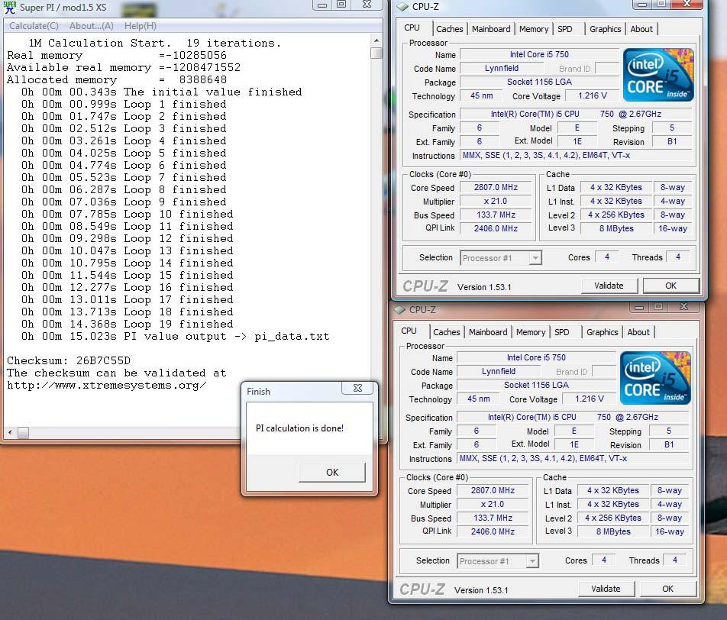This screenshot has height=620, width=727.
Task: Click Code Name 'Lynnfield' in top CPU-Z
Action: pos(502,68)
